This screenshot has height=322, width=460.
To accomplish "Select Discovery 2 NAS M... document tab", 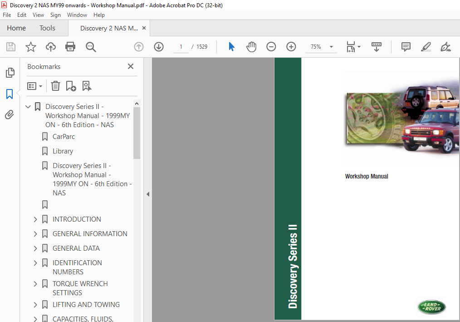I will (x=109, y=28).
